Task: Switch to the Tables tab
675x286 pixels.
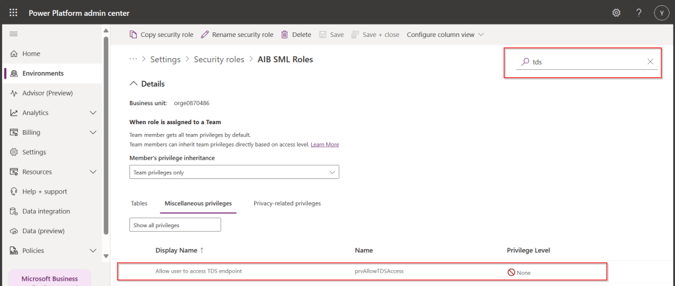Action: [139, 203]
